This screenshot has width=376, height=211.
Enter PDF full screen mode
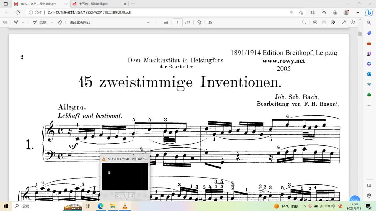coord(344,22)
